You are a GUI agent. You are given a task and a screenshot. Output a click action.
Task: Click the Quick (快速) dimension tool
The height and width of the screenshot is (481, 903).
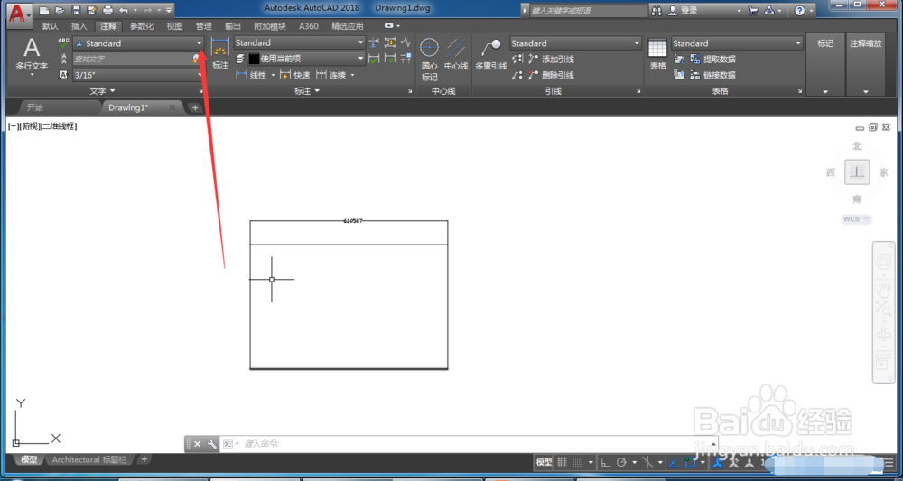[295, 76]
